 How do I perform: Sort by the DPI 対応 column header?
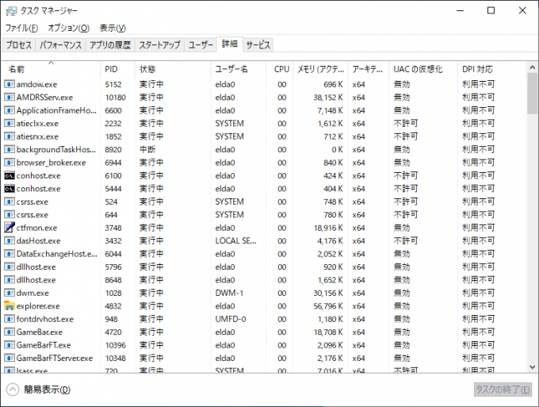[x=492, y=69]
